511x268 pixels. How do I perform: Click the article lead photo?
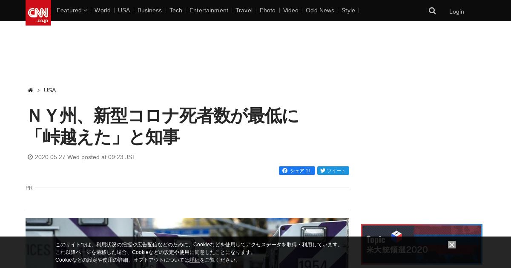coord(187,243)
